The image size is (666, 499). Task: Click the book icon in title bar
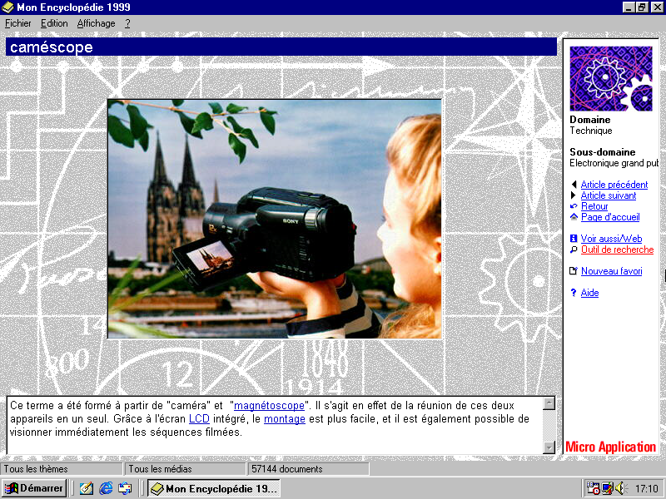(7, 7)
